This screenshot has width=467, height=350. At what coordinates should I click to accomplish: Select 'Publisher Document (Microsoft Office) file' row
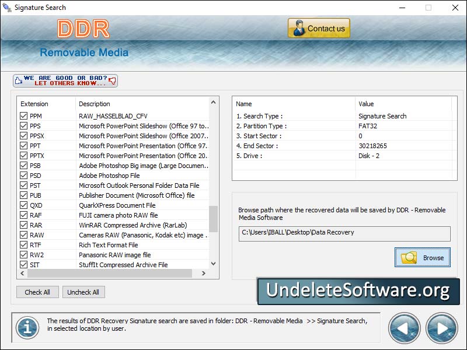click(x=137, y=195)
